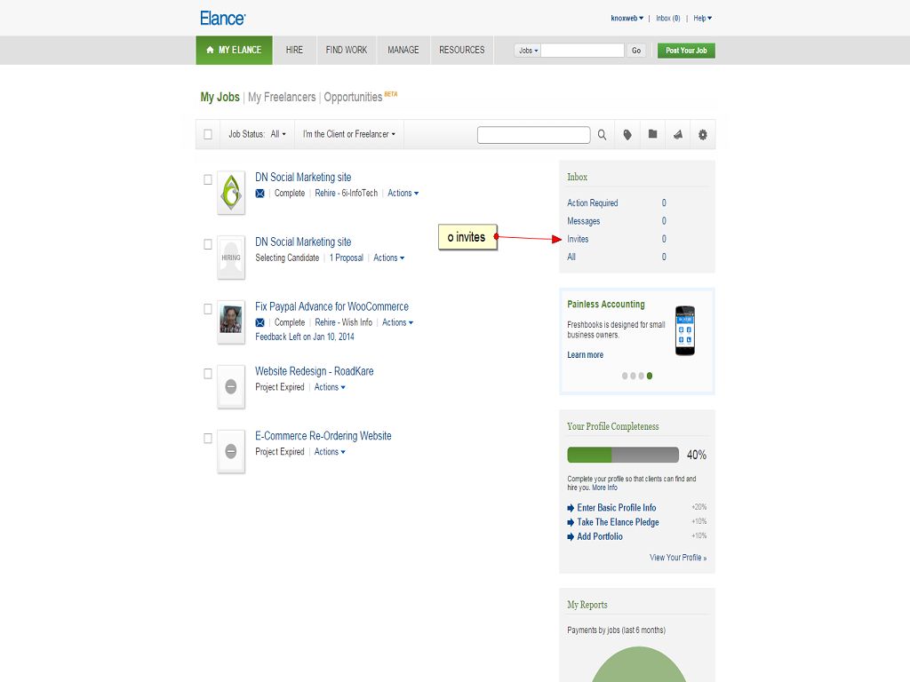Screen dimensions: 910x682
Task: Expand the Help dropdown
Action: coord(702,18)
